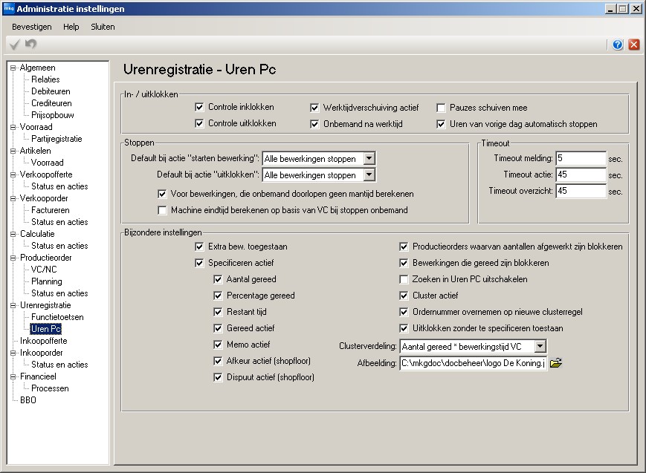Screen dimensions: 646x473
Task: Select Relaties in the tree
Action: pyautogui.click(x=45, y=79)
